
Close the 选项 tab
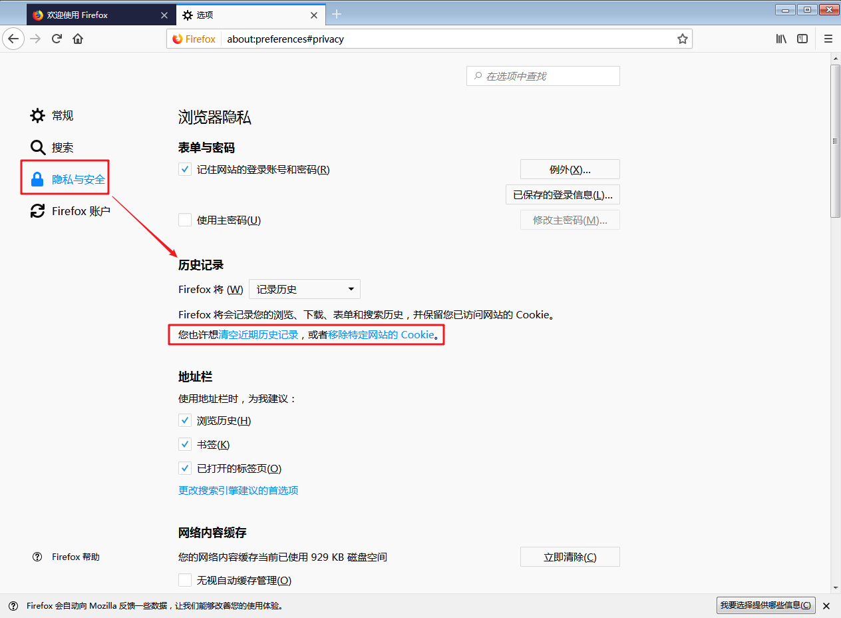314,15
